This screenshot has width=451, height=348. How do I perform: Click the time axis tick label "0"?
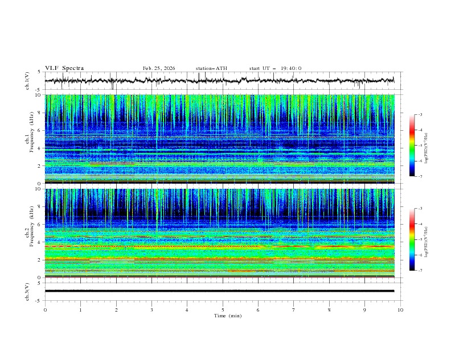(x=45, y=310)
